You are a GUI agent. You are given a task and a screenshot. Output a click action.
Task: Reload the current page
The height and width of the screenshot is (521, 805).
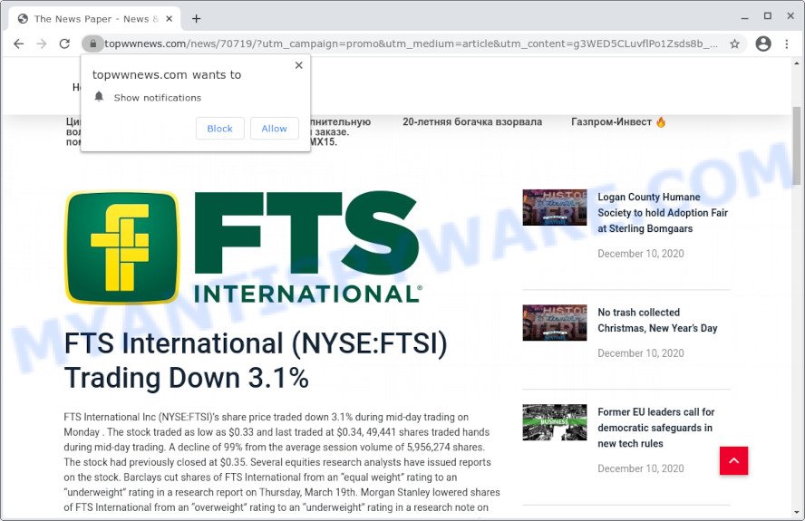point(64,43)
